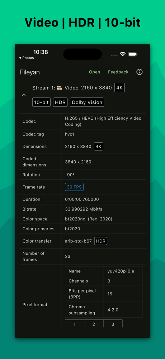Tap the 4K badge in Stream 1 header
Viewport: 165px width, 359px height.
(x=119, y=87)
